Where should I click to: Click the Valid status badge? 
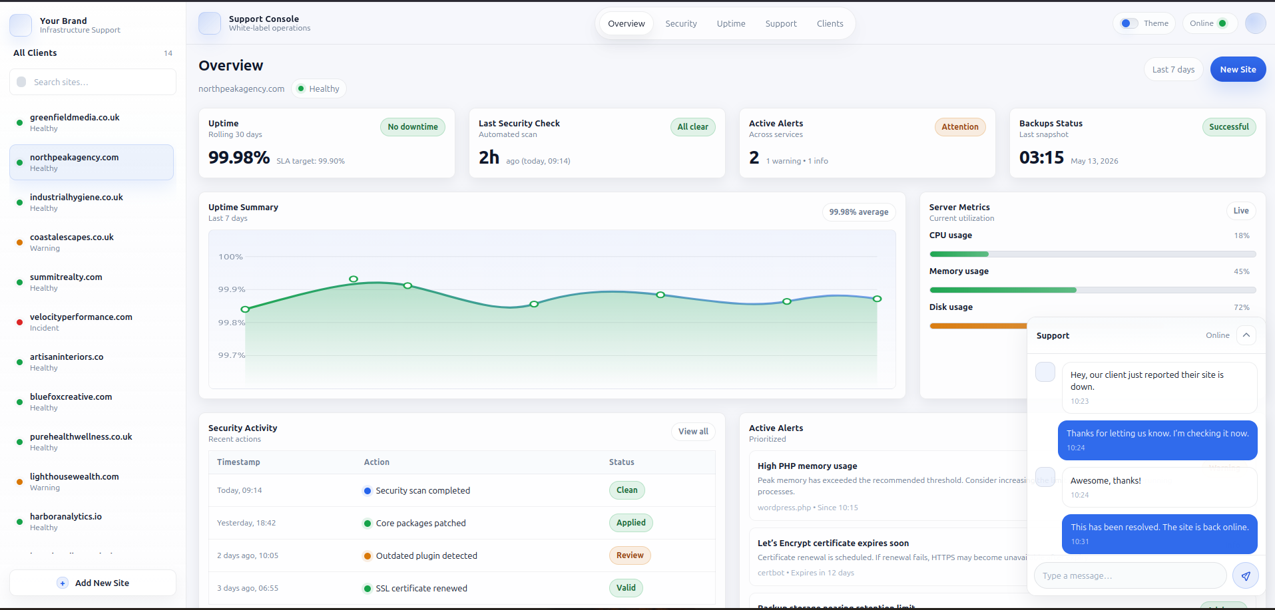(x=626, y=588)
